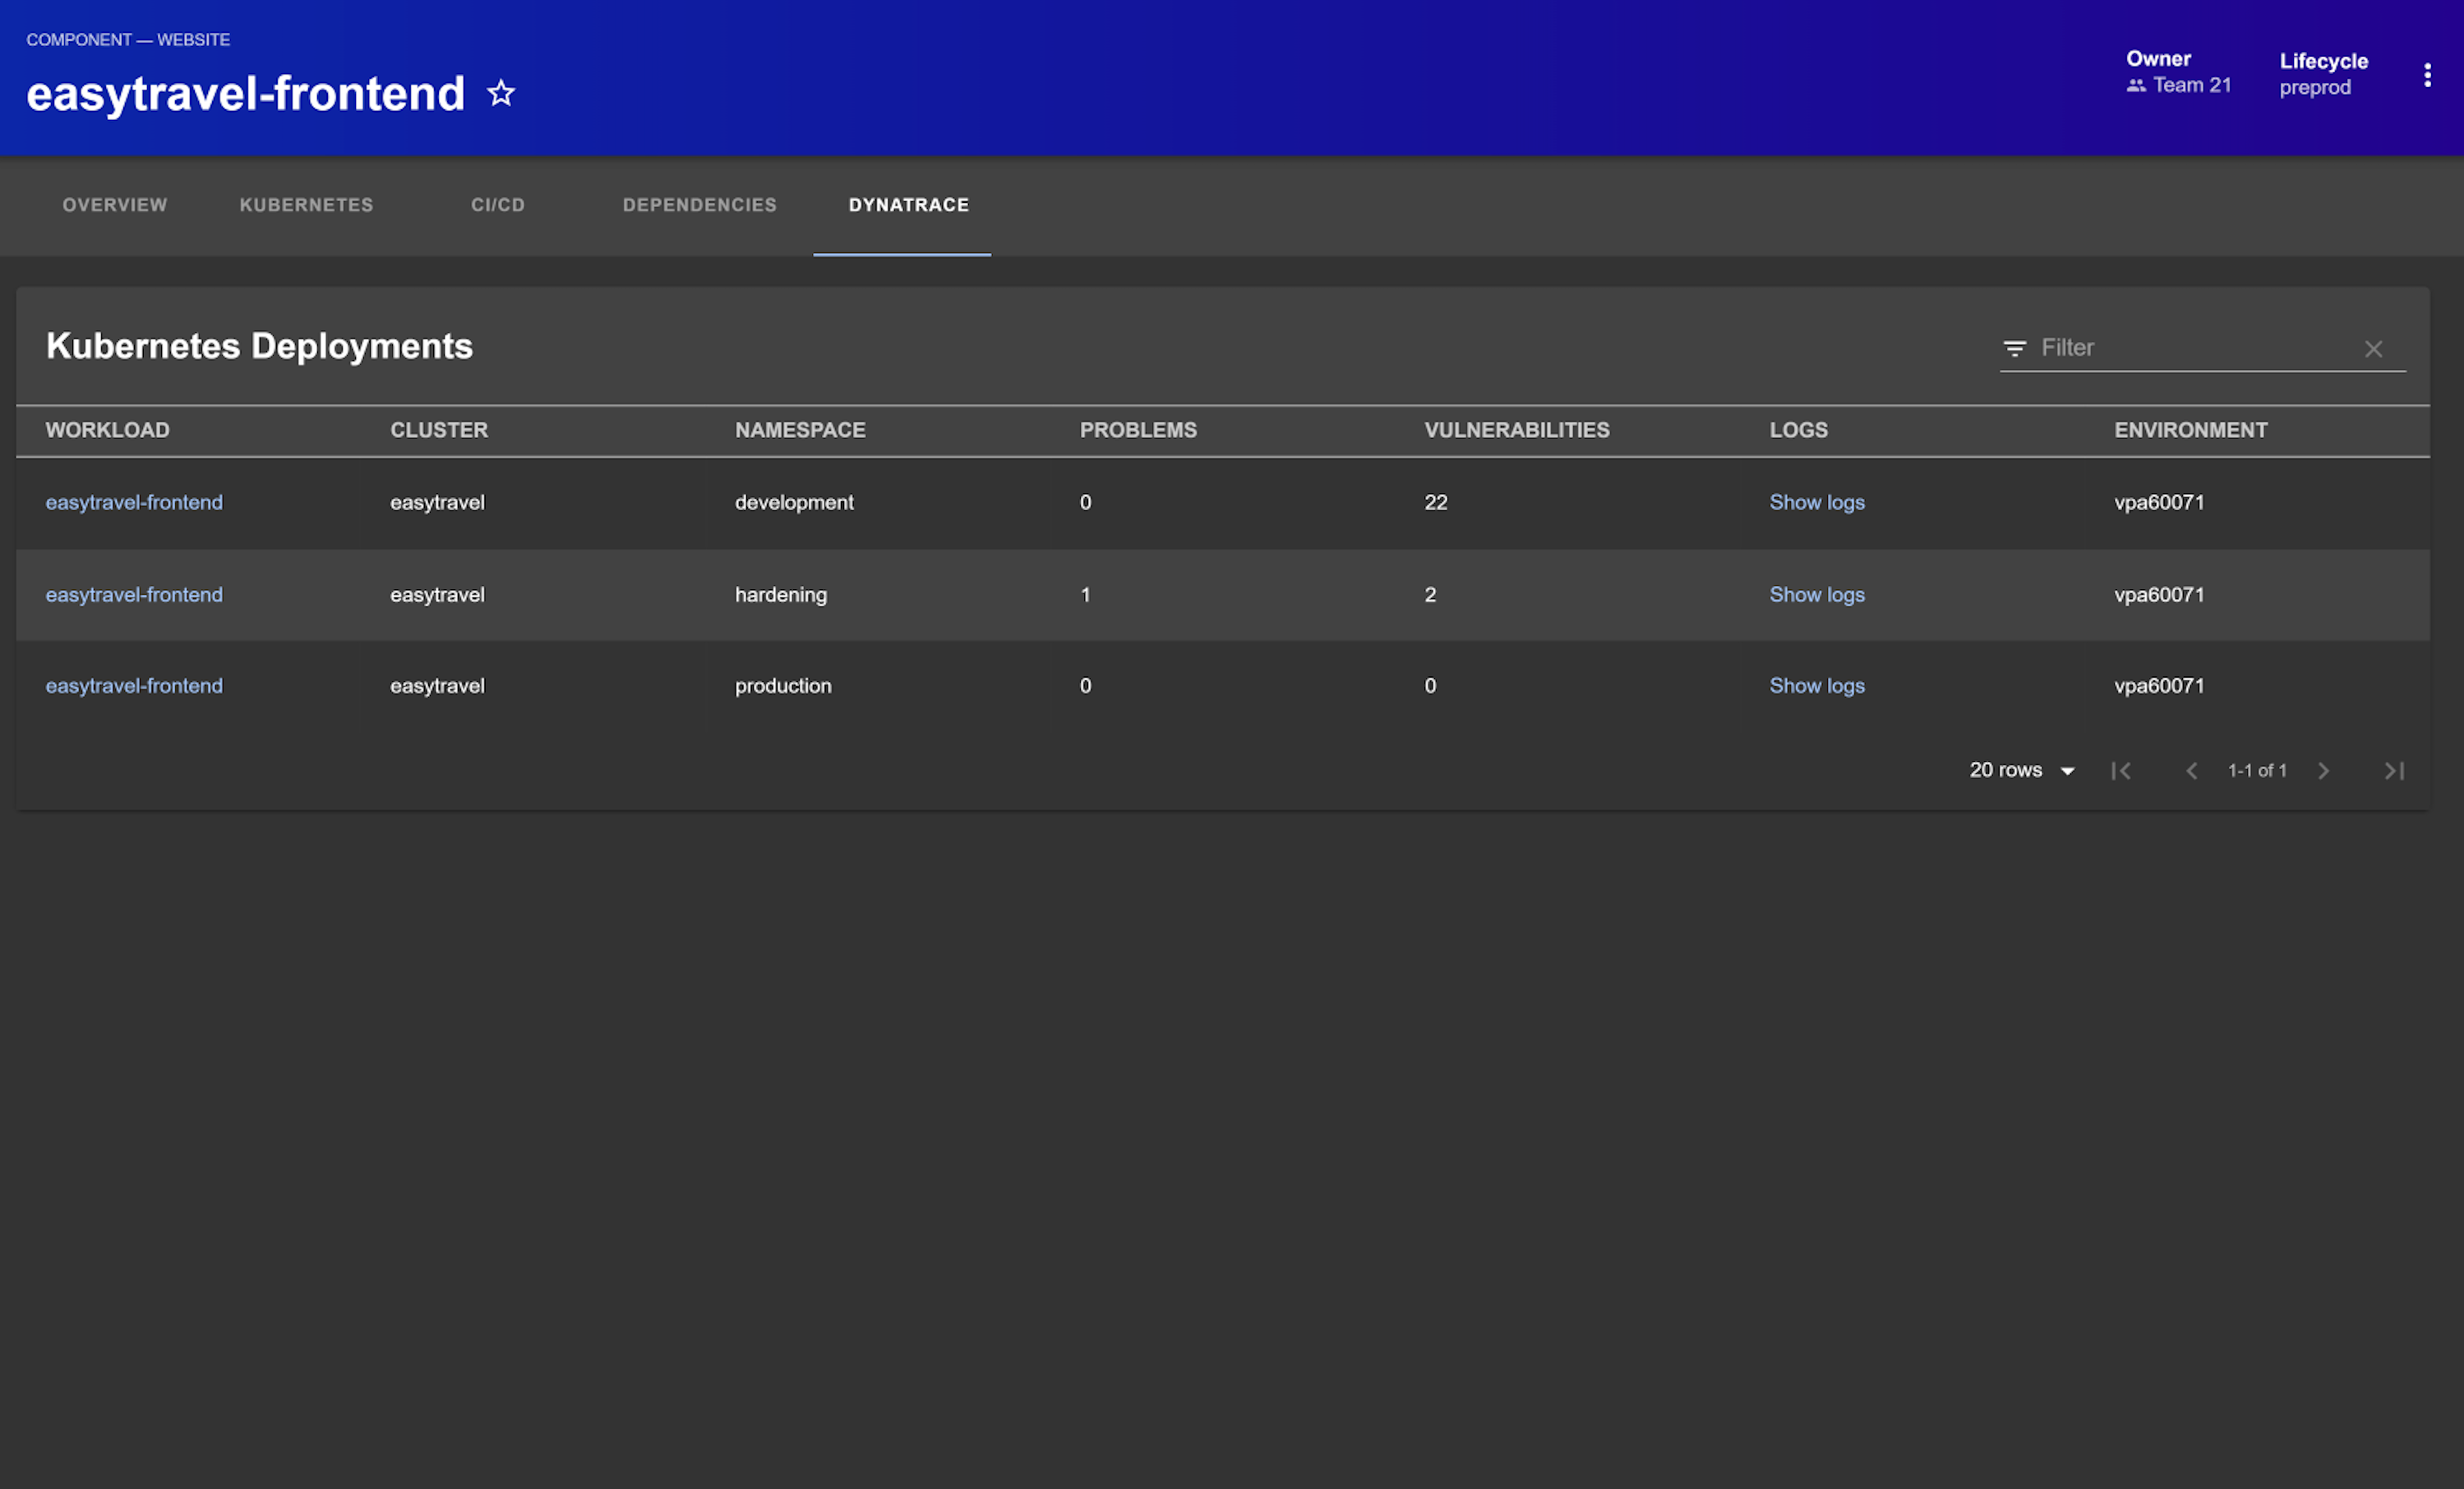Viewport: 2464px width, 1489px height.
Task: Show logs for development namespace
Action: pyautogui.click(x=1816, y=502)
